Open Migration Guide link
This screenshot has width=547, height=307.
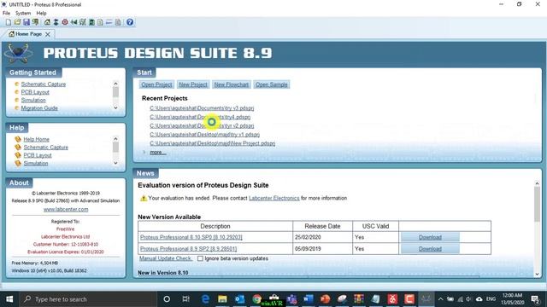39,108
